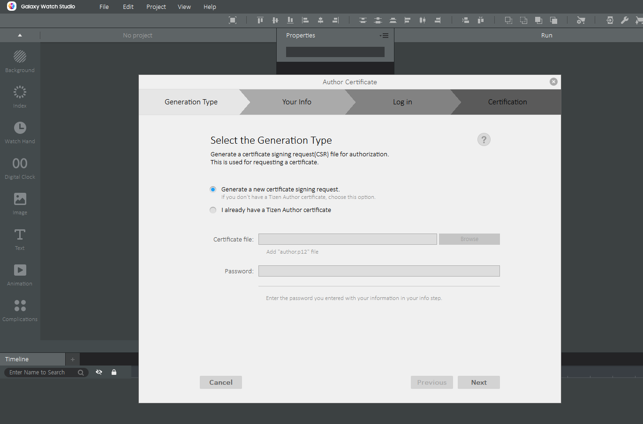Click the cart with gear toolbar icon
The height and width of the screenshot is (424, 643).
tap(581, 20)
